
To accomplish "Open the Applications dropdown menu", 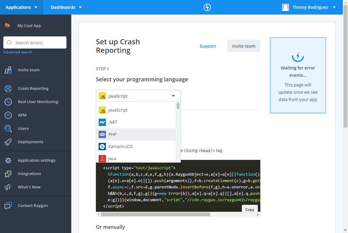I will click(22, 7).
